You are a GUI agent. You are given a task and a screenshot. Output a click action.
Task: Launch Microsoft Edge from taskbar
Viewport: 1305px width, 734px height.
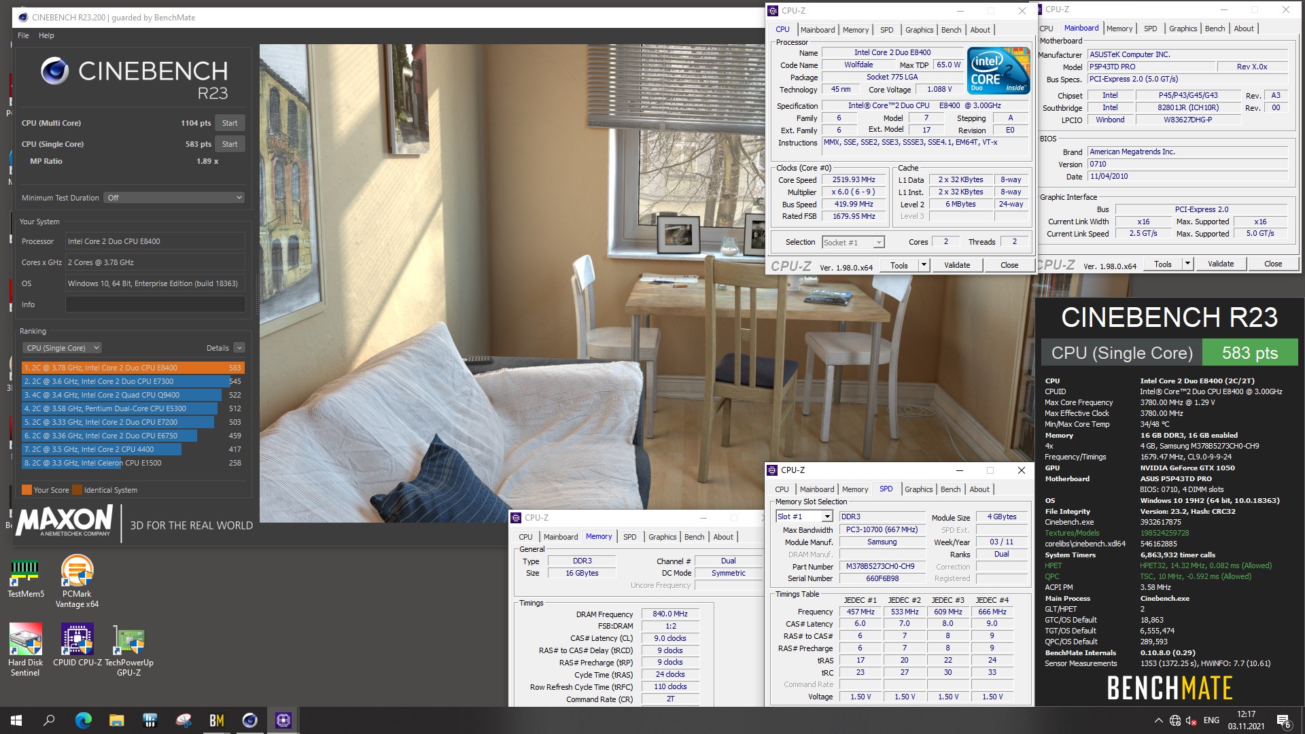point(83,720)
